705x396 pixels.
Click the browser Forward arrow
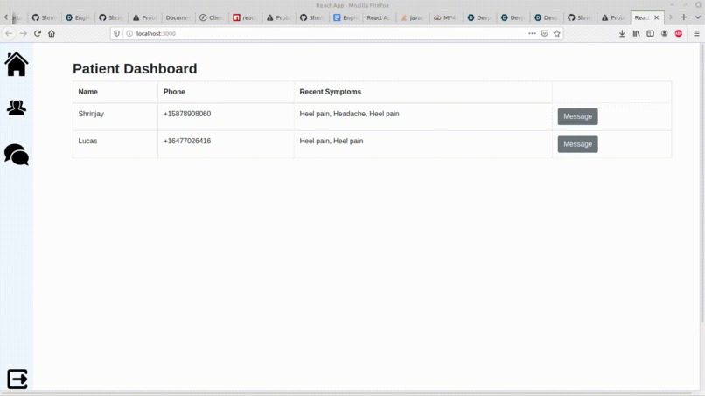pyautogui.click(x=23, y=33)
